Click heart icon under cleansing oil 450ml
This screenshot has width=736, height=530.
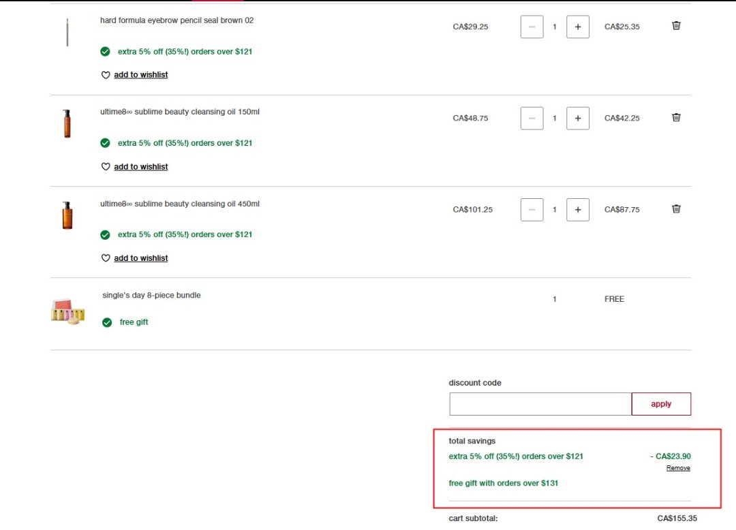pos(106,258)
